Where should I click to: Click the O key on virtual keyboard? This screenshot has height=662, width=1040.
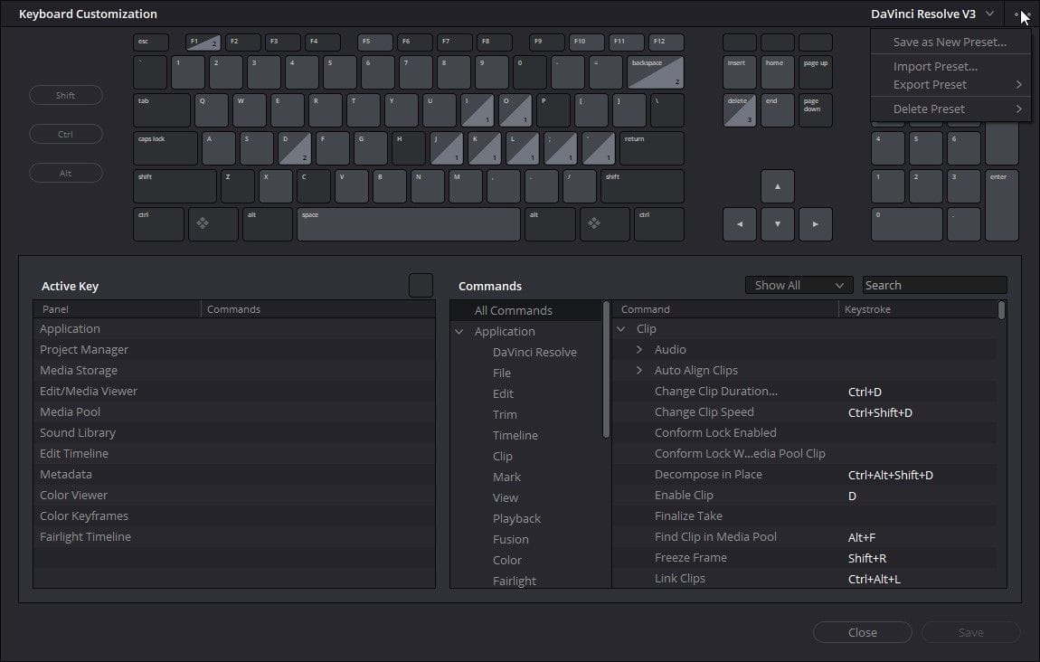(x=515, y=110)
